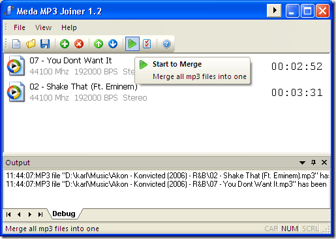Minimize the Meda MP3 Joiner window
Image resolution: width=336 pixels, height=239 pixels.
tap(292, 10)
